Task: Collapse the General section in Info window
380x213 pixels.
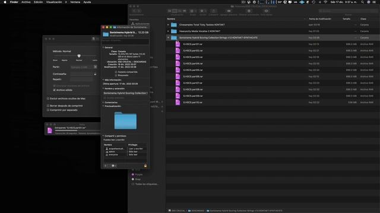Action: point(103,47)
